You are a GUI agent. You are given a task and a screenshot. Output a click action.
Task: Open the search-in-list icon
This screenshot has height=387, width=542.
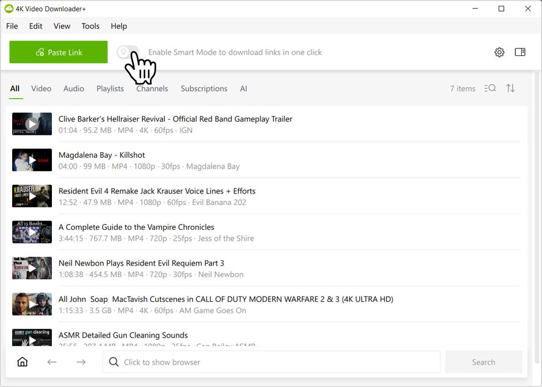[490, 88]
